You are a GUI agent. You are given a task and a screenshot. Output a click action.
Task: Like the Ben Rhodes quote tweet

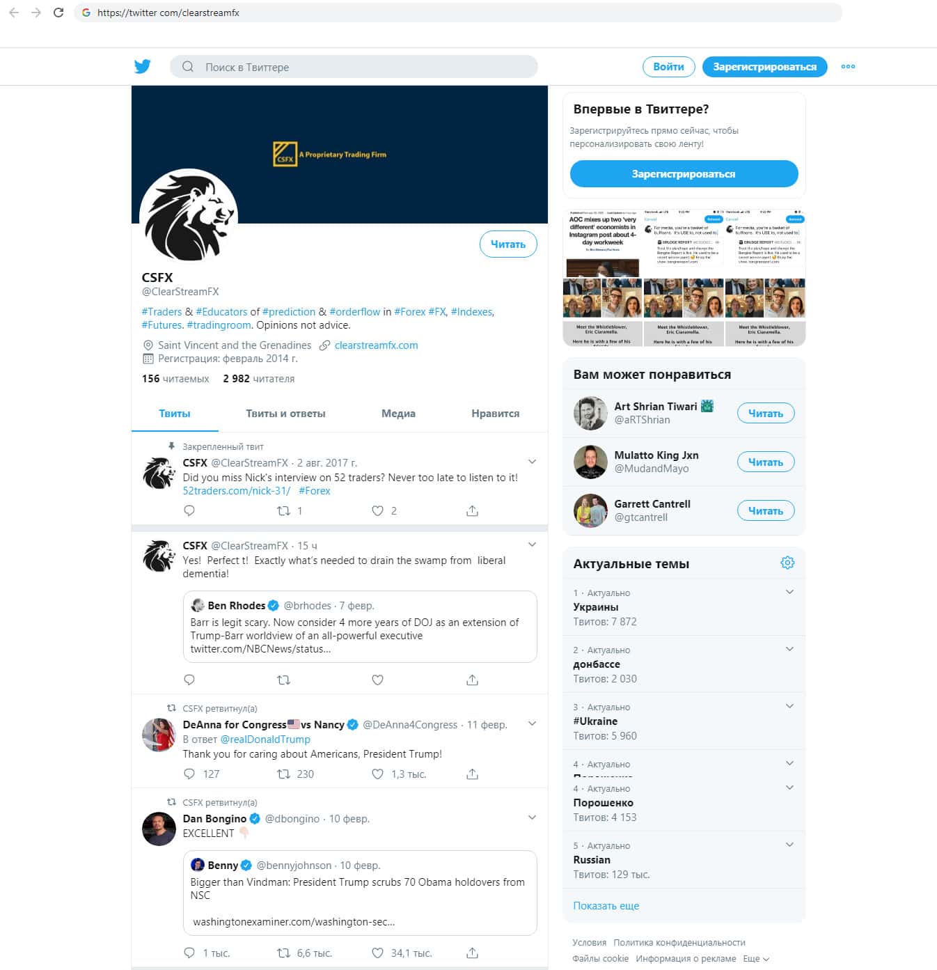click(x=377, y=680)
